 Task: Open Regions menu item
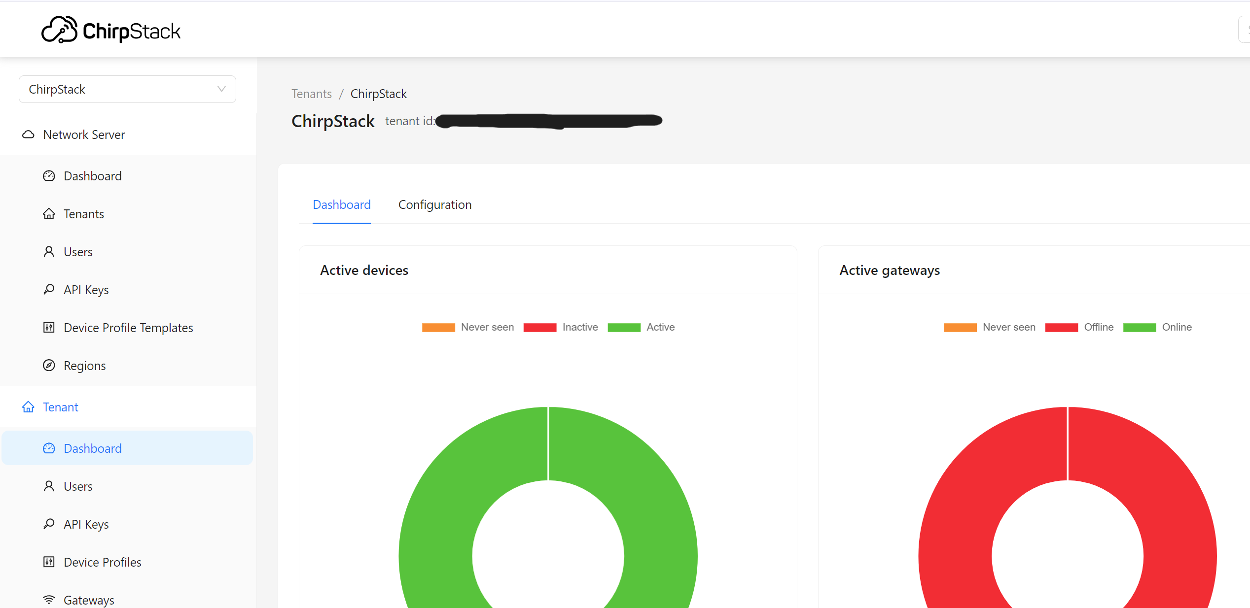pyautogui.click(x=127, y=366)
